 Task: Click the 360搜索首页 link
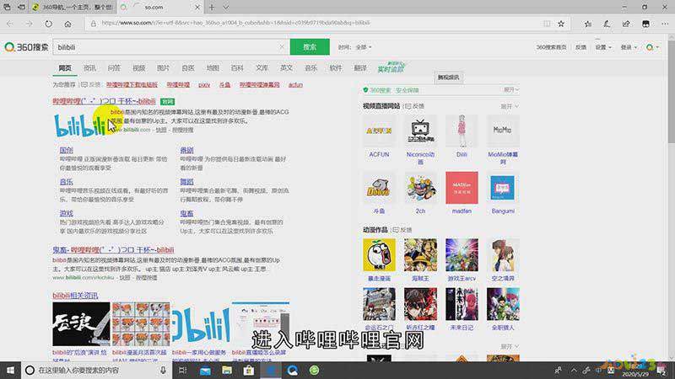click(551, 47)
